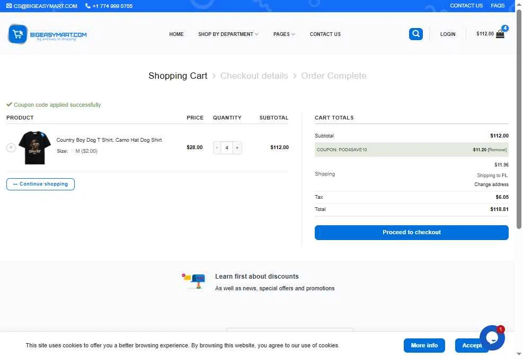
Task: Click the $112.00 cart total in header
Action: click(x=485, y=34)
